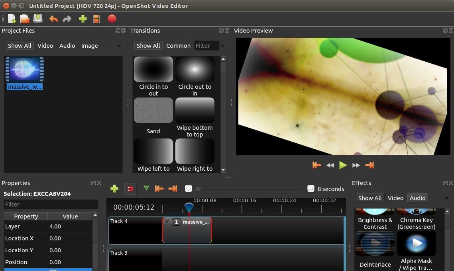Image resolution: width=454 pixels, height=271 pixels.
Task: Undo the last action
Action: [53, 19]
